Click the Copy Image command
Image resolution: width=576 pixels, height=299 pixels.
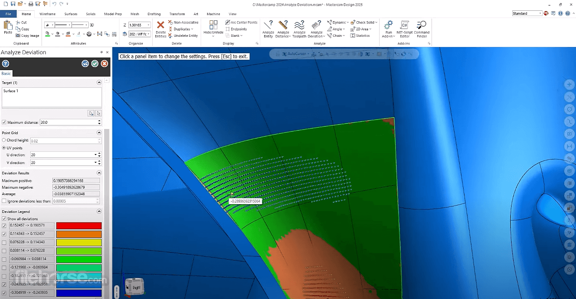28,35
